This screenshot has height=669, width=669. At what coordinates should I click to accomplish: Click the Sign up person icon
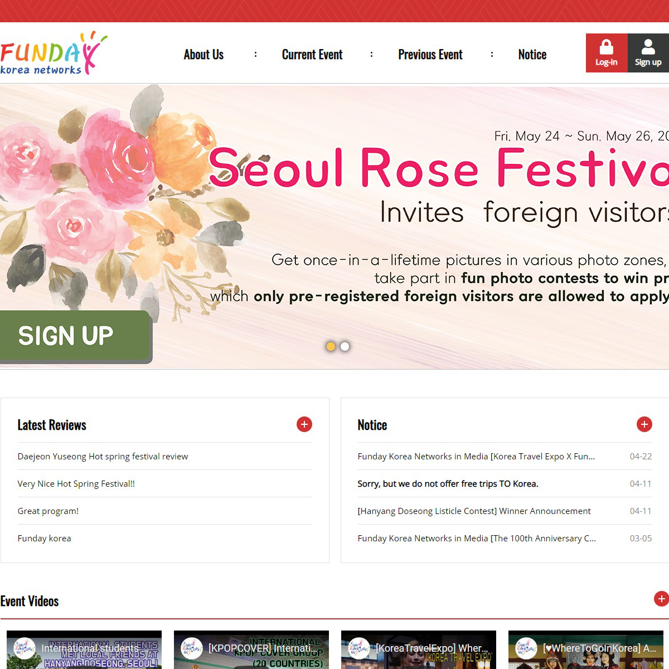pos(648,47)
